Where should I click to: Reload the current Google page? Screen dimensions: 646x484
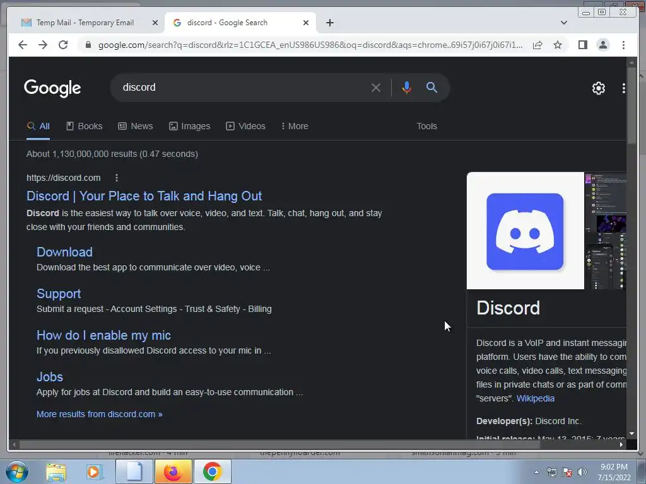(63, 45)
